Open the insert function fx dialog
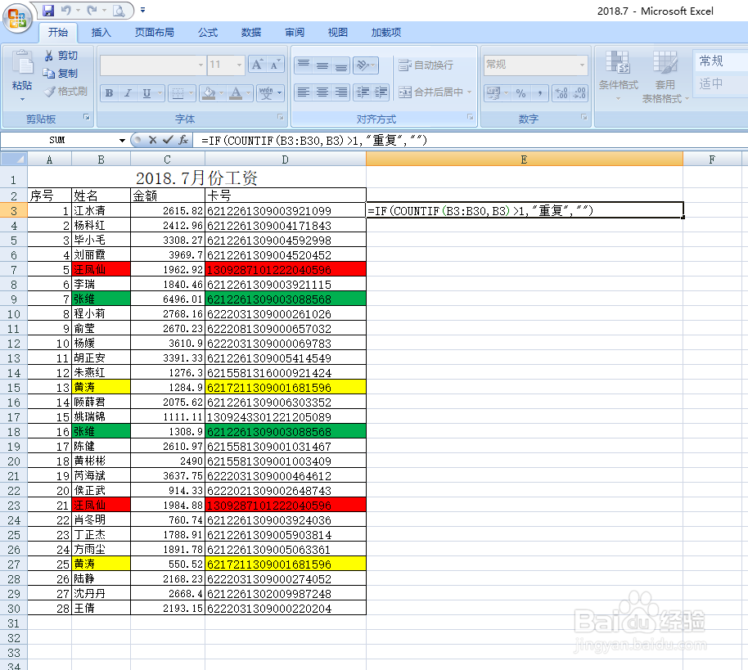The height and width of the screenshot is (670, 748). point(183,140)
